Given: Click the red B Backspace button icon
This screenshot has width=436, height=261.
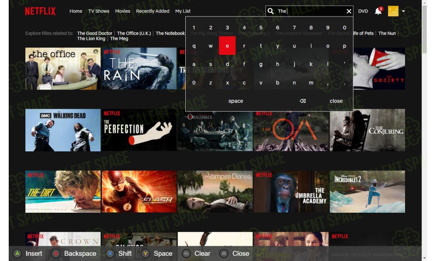Looking at the screenshot, I should click(56, 253).
